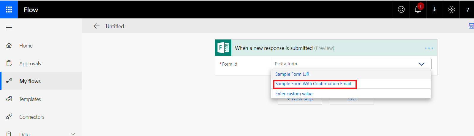
Task: Select Enter custom value option
Action: (x=294, y=94)
